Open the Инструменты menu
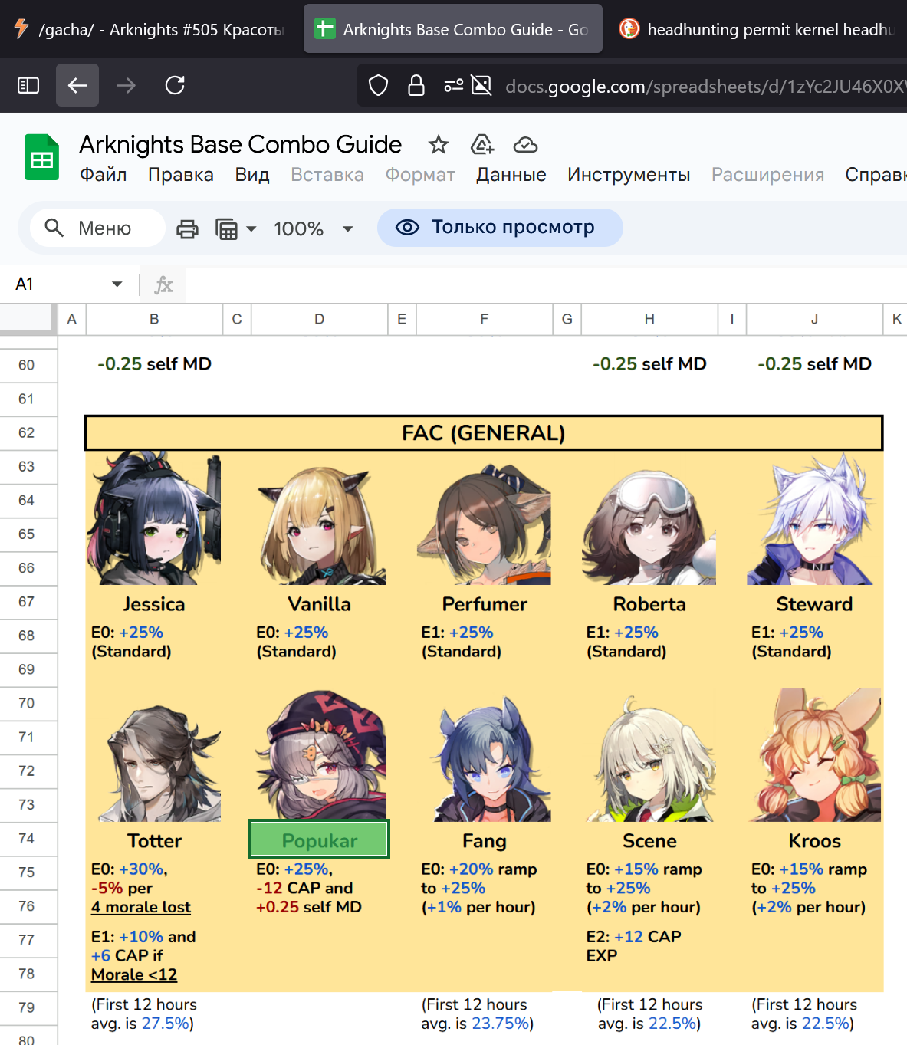 (x=629, y=175)
